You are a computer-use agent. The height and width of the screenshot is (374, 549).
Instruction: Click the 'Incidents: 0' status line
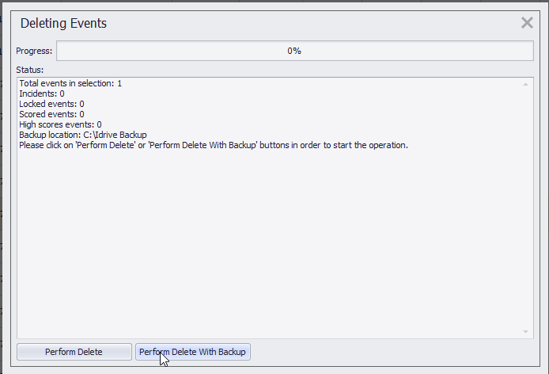coord(42,93)
